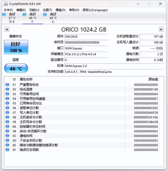Click the status orb for 已用寿命百分比 row

(x=7, y=103)
